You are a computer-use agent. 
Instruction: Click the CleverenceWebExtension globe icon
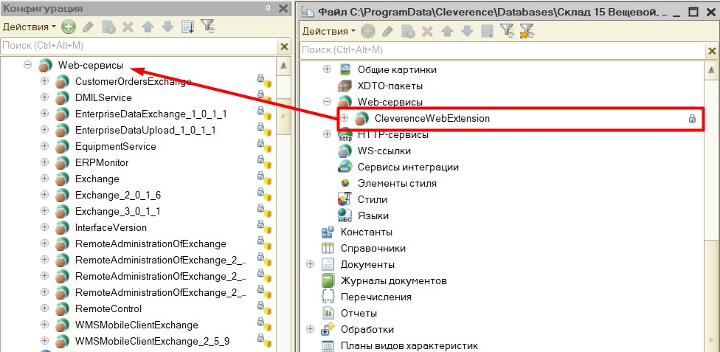coord(361,118)
